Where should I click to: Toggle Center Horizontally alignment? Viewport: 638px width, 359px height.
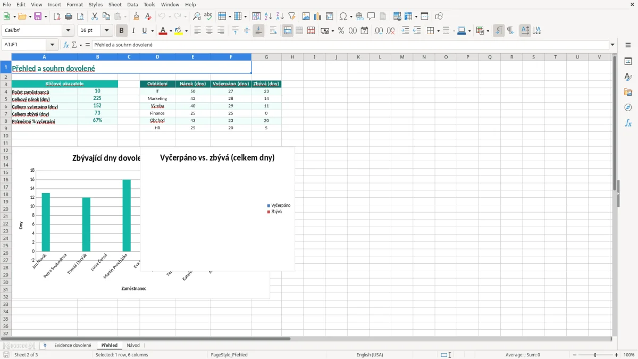point(209,31)
